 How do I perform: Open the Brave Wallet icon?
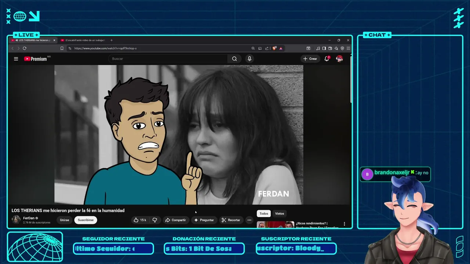[x=330, y=48]
